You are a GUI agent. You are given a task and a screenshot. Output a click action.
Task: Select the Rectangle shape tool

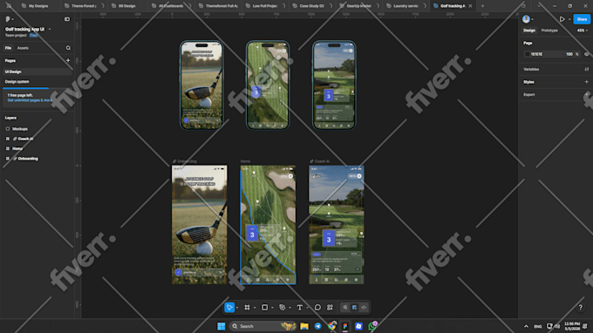[x=265, y=308]
